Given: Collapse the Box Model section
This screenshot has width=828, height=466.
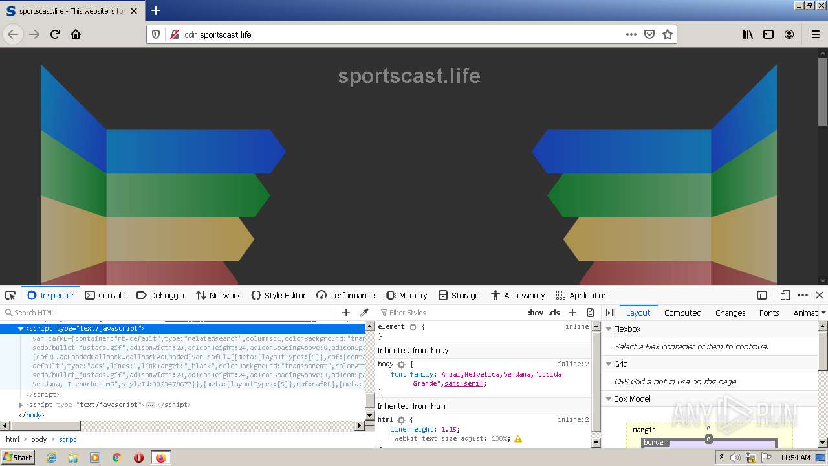Looking at the screenshot, I should (x=609, y=399).
